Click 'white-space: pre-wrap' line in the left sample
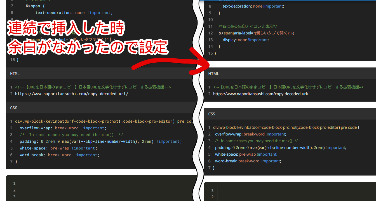This screenshot has height=201, width=376. tap(58, 148)
